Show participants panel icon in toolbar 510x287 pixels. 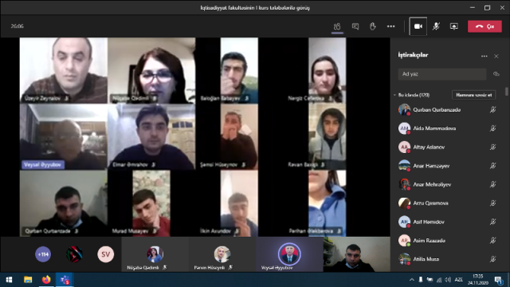337,26
